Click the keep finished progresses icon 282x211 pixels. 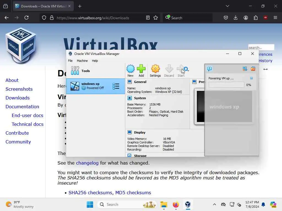(x=245, y=69)
